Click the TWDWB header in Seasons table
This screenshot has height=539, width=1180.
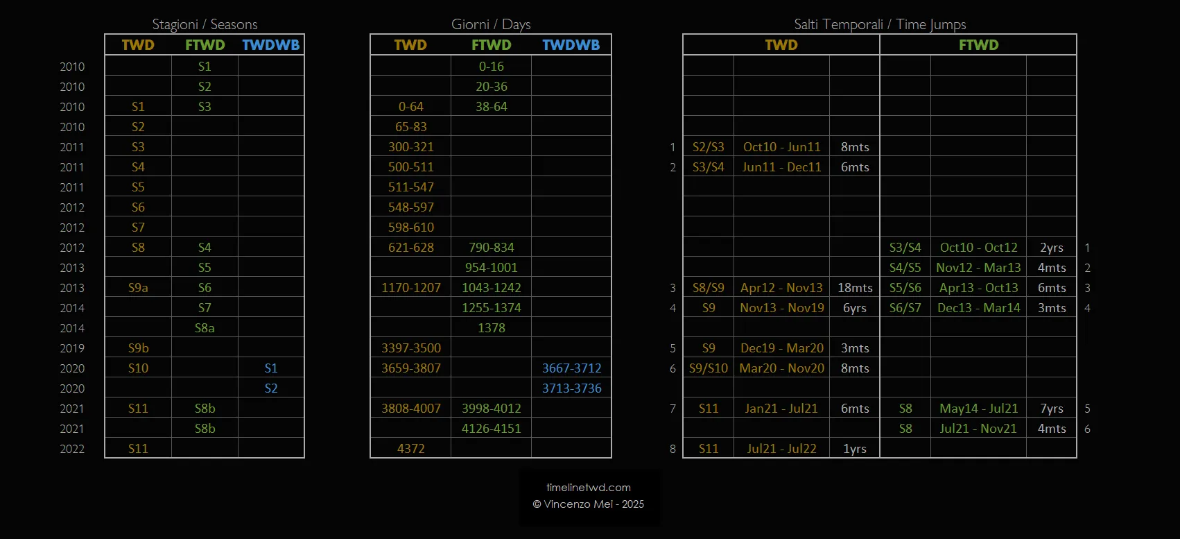pyautogui.click(x=270, y=45)
